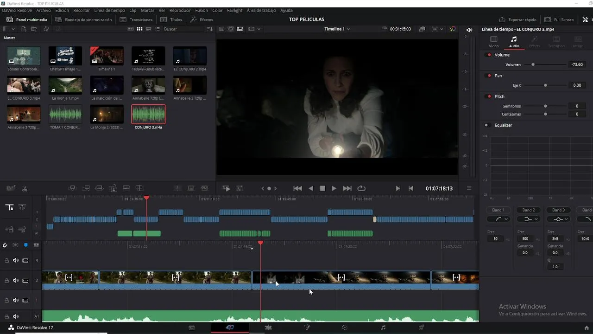Screen dimensions: 593x334
Task: Open the viewer tools sliders icon
Action: (x=240, y=188)
